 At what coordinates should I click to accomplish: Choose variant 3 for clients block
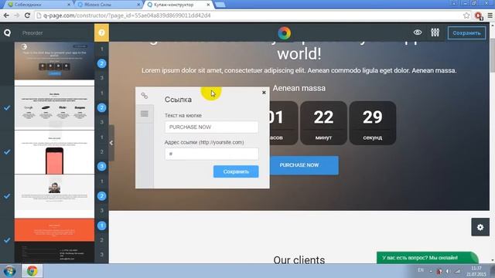click(x=101, y=122)
